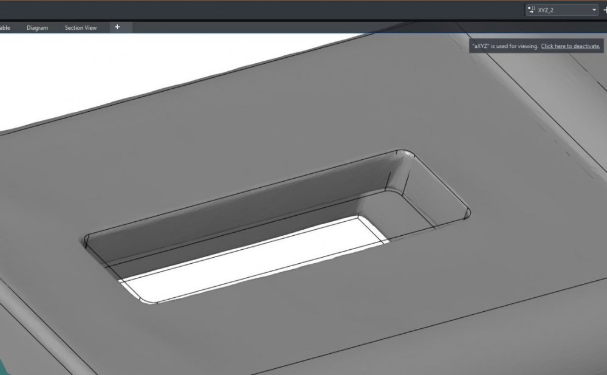Add a new view tab with plus
This screenshot has width=607, height=375.
coord(117,27)
